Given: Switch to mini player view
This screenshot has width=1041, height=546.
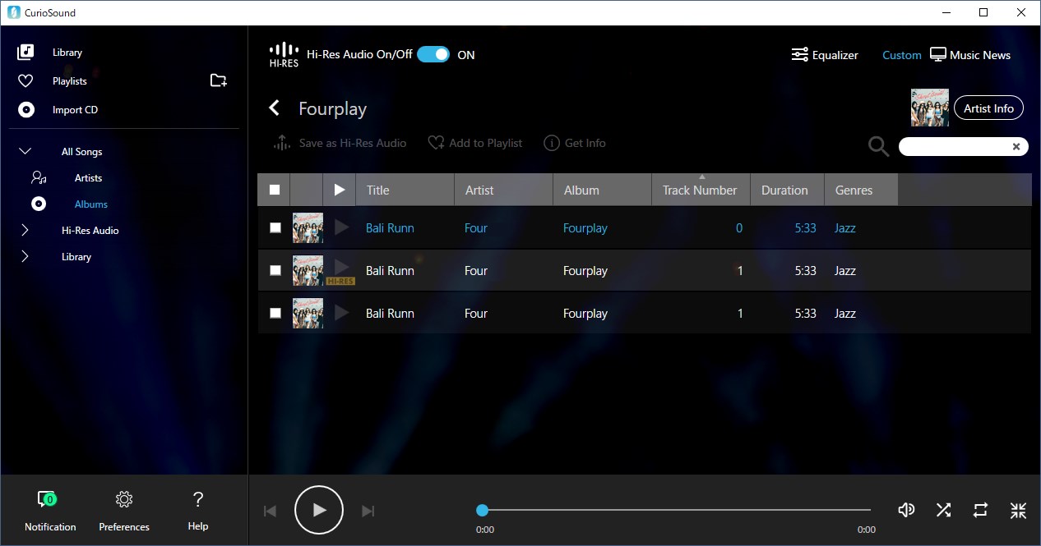Looking at the screenshot, I should (x=1018, y=510).
